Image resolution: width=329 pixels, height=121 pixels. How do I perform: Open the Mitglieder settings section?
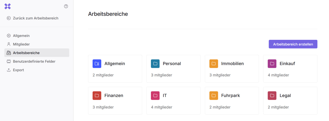(x=21, y=44)
